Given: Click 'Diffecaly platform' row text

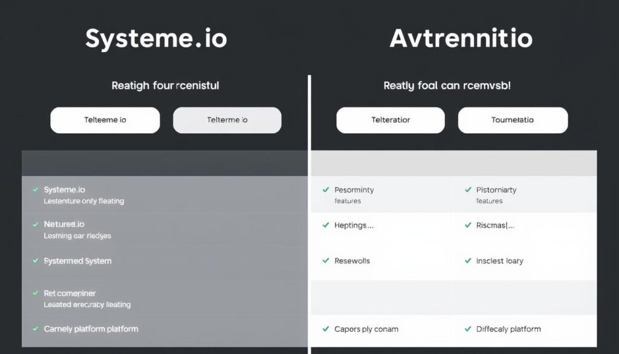Looking at the screenshot, I should click(x=508, y=329).
